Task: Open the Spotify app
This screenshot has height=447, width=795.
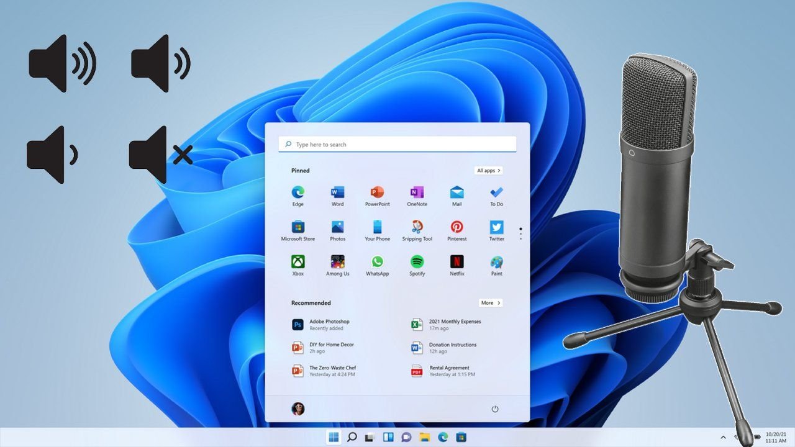Action: (x=417, y=266)
